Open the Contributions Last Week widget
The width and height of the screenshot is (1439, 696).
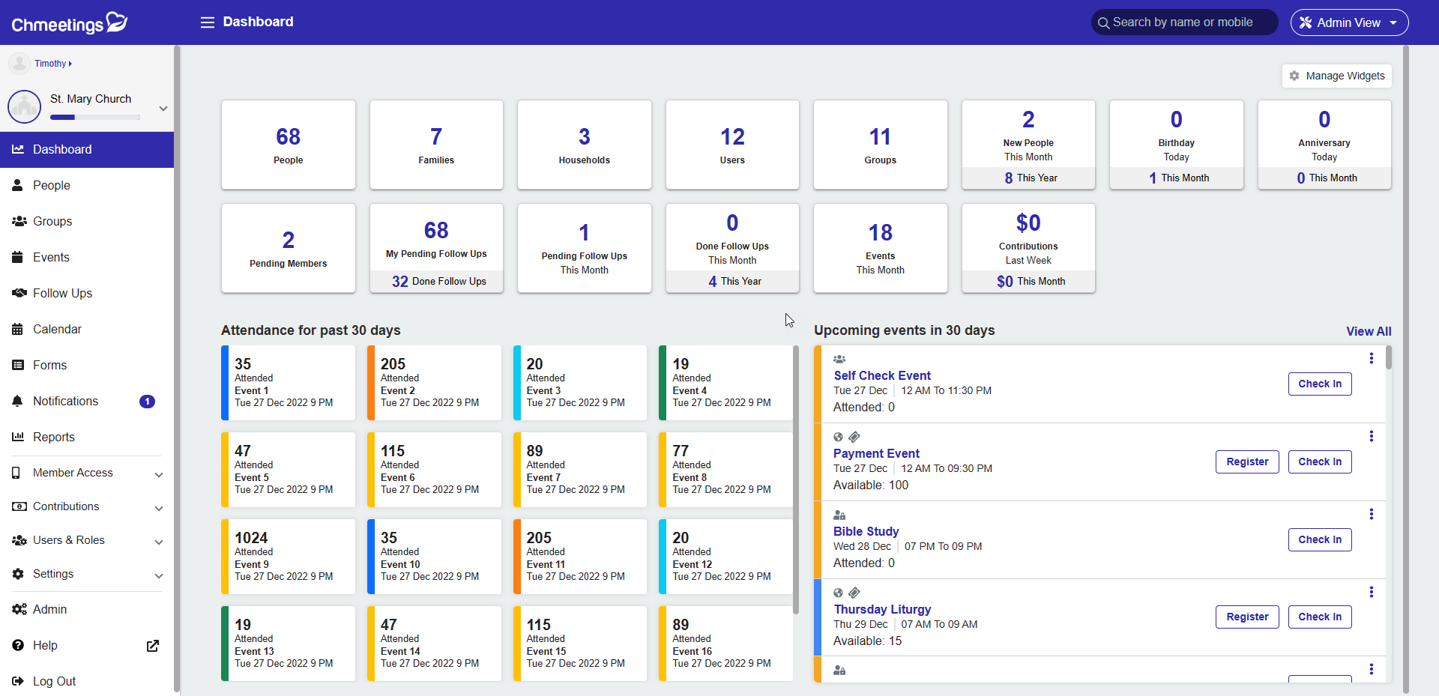[1028, 248]
